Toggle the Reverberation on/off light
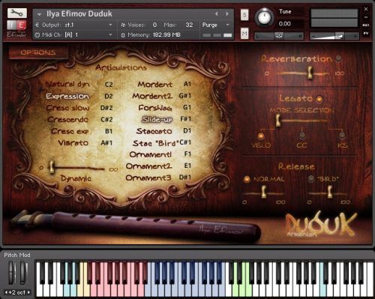 (338, 58)
